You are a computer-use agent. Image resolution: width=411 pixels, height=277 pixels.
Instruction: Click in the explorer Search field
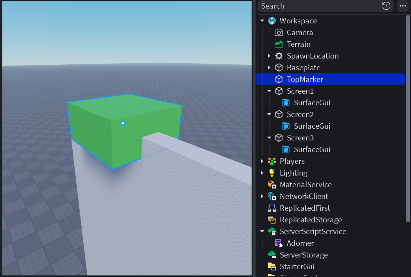[318, 6]
